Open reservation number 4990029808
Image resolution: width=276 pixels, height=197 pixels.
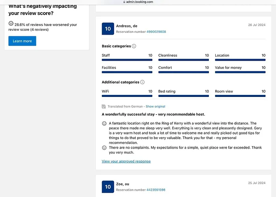[156, 32]
